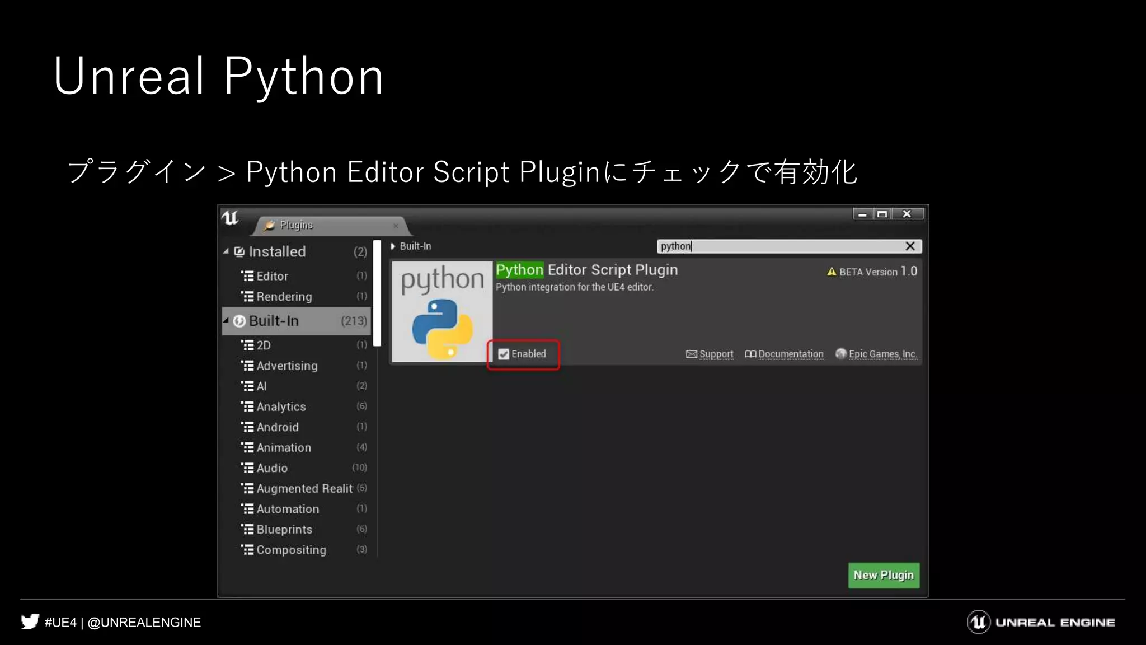Click the list icon beside Android

(247, 427)
